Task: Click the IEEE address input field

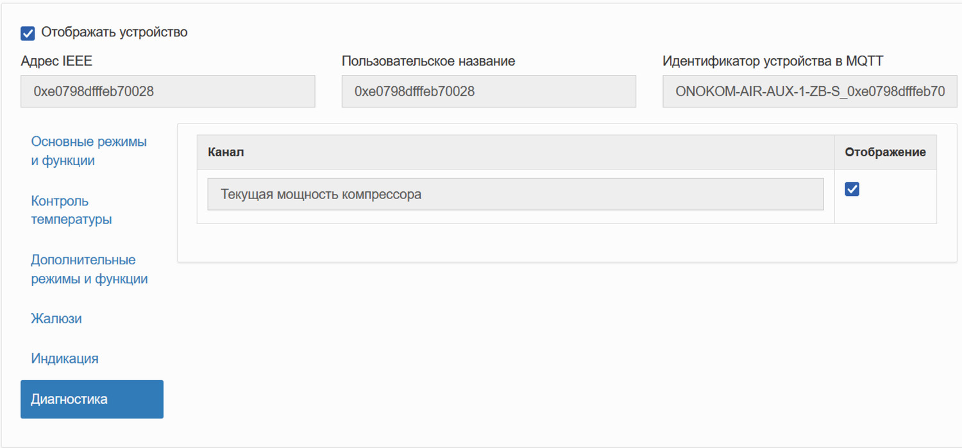Action: [x=167, y=92]
